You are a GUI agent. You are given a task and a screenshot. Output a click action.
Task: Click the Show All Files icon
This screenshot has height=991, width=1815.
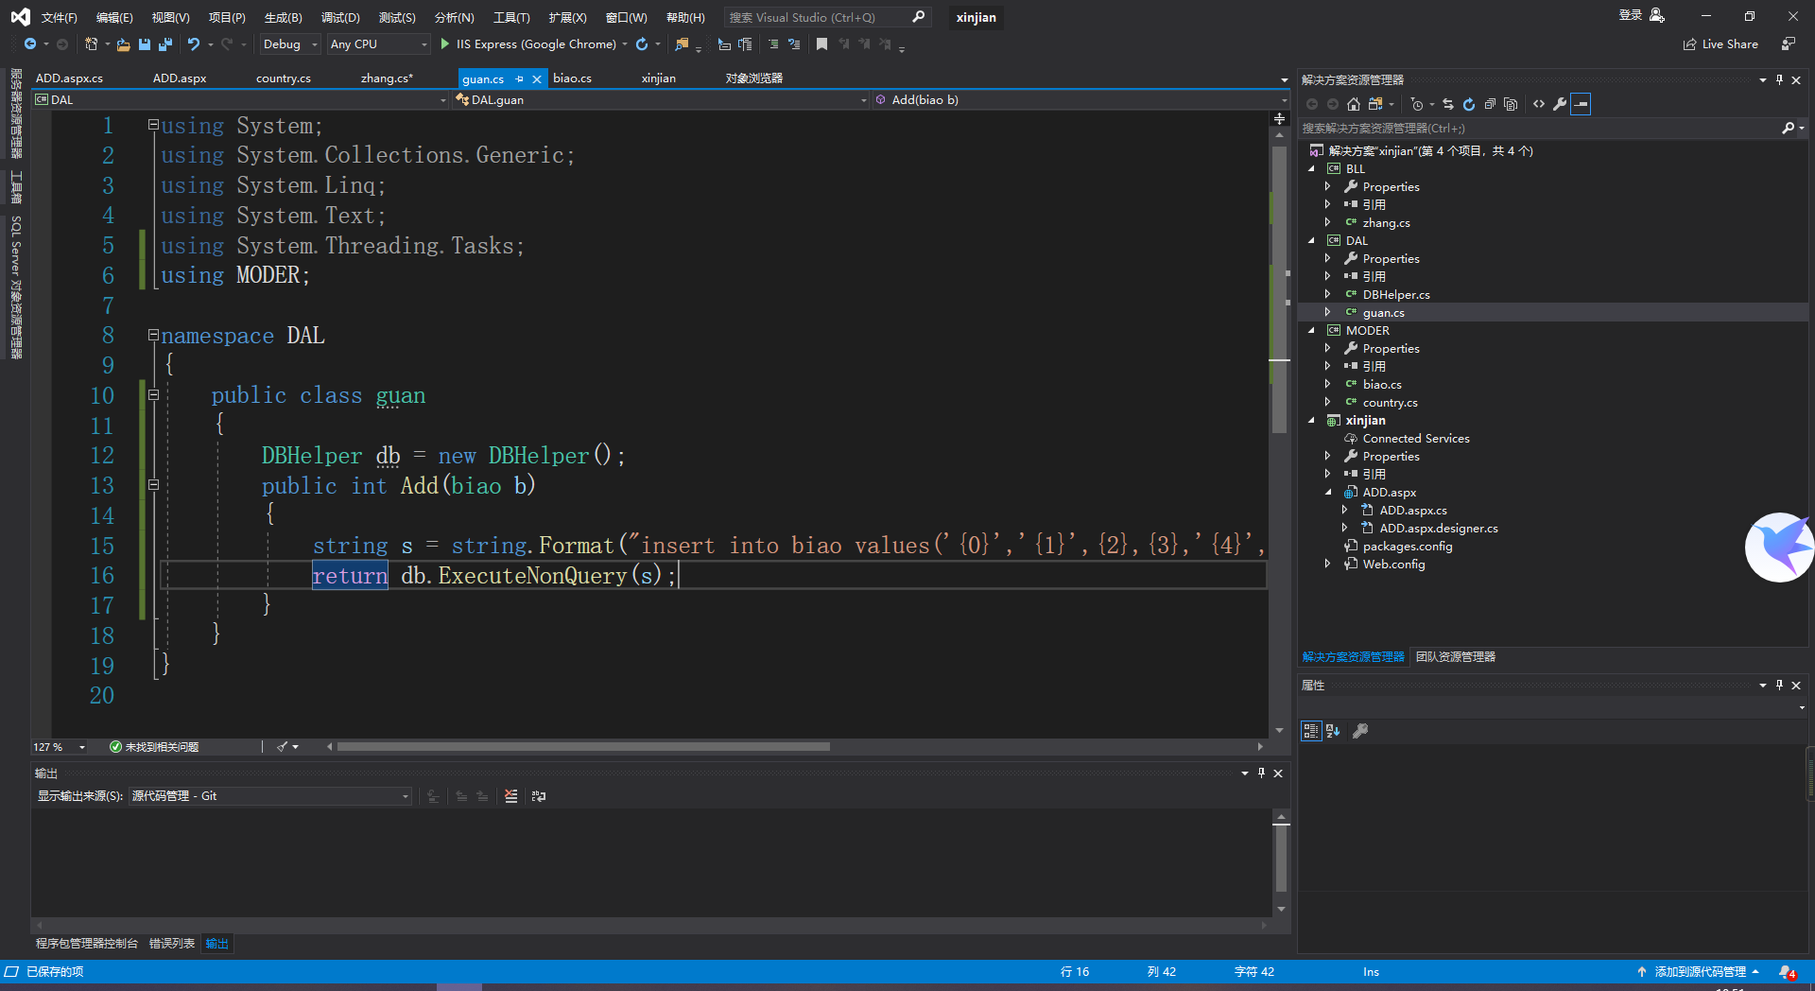[x=1511, y=104]
